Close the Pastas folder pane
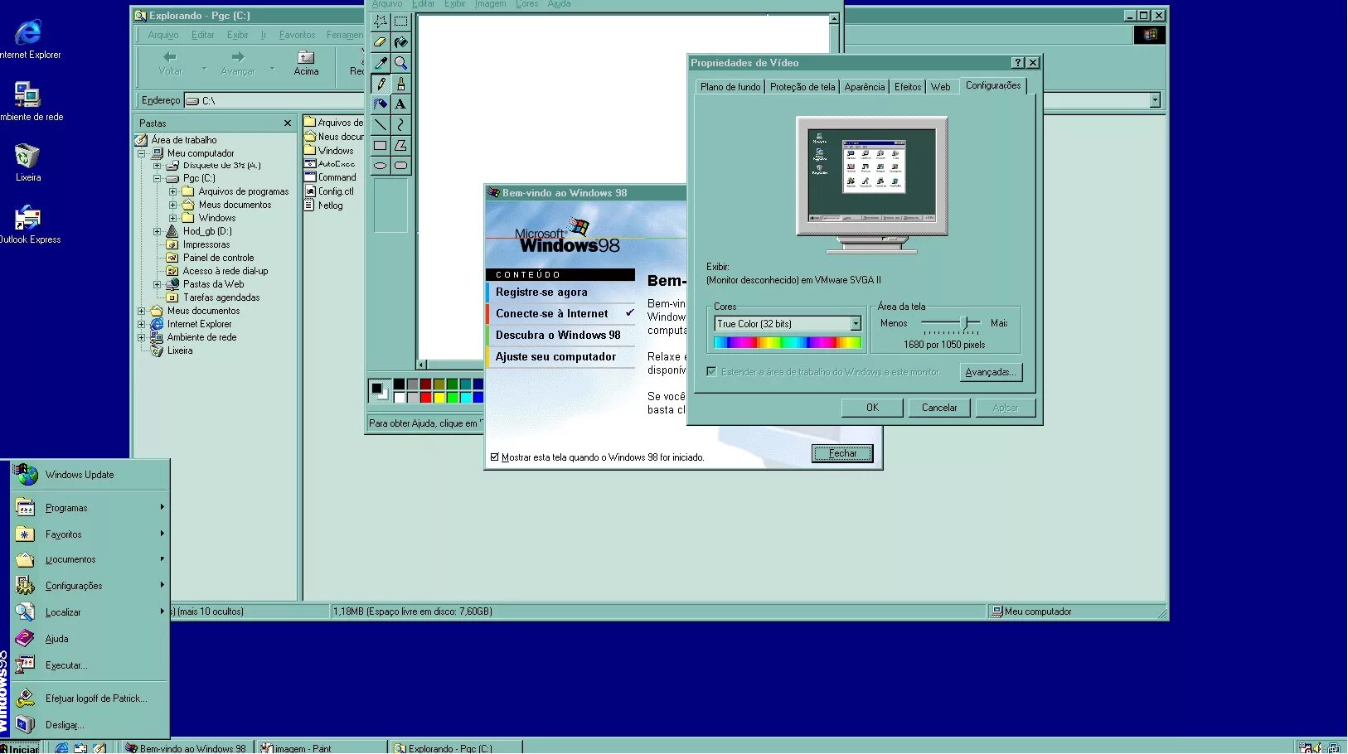The width and height of the screenshot is (1348, 754). (288, 123)
